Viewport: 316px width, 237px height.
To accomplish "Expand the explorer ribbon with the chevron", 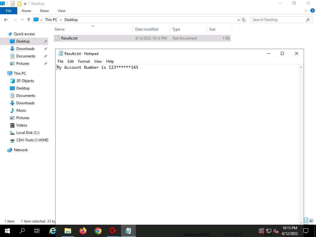I will [306, 11].
